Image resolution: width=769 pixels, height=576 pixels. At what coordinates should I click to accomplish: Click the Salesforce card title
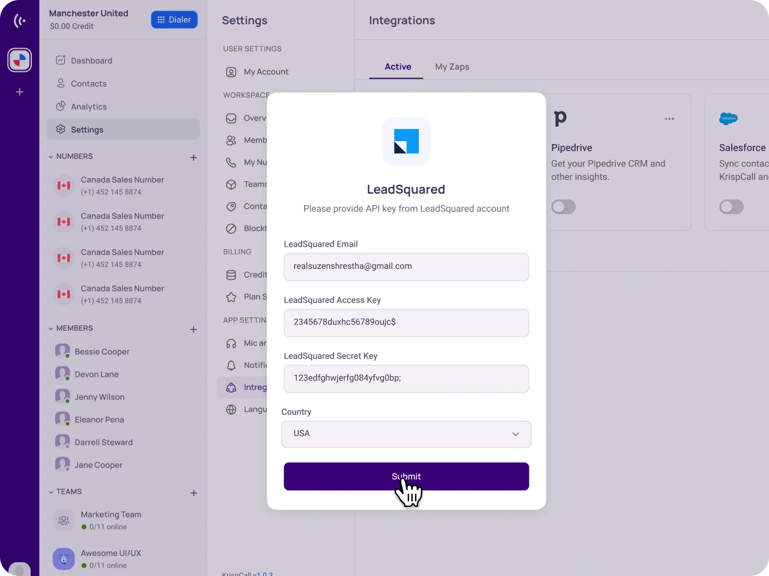[743, 148]
